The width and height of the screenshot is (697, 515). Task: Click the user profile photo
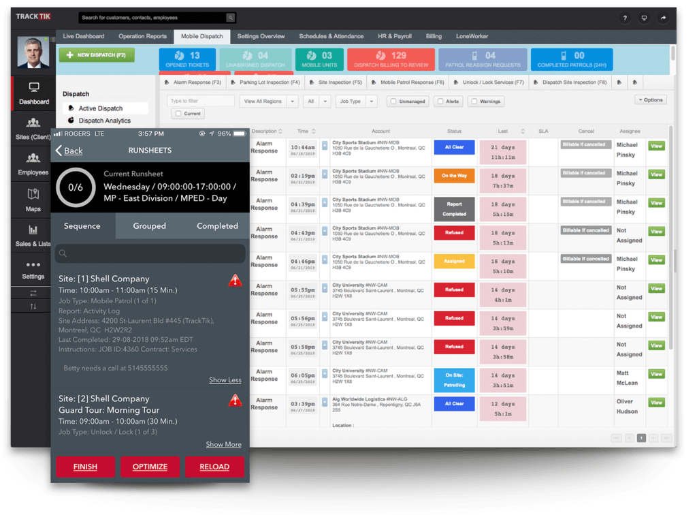click(x=33, y=52)
